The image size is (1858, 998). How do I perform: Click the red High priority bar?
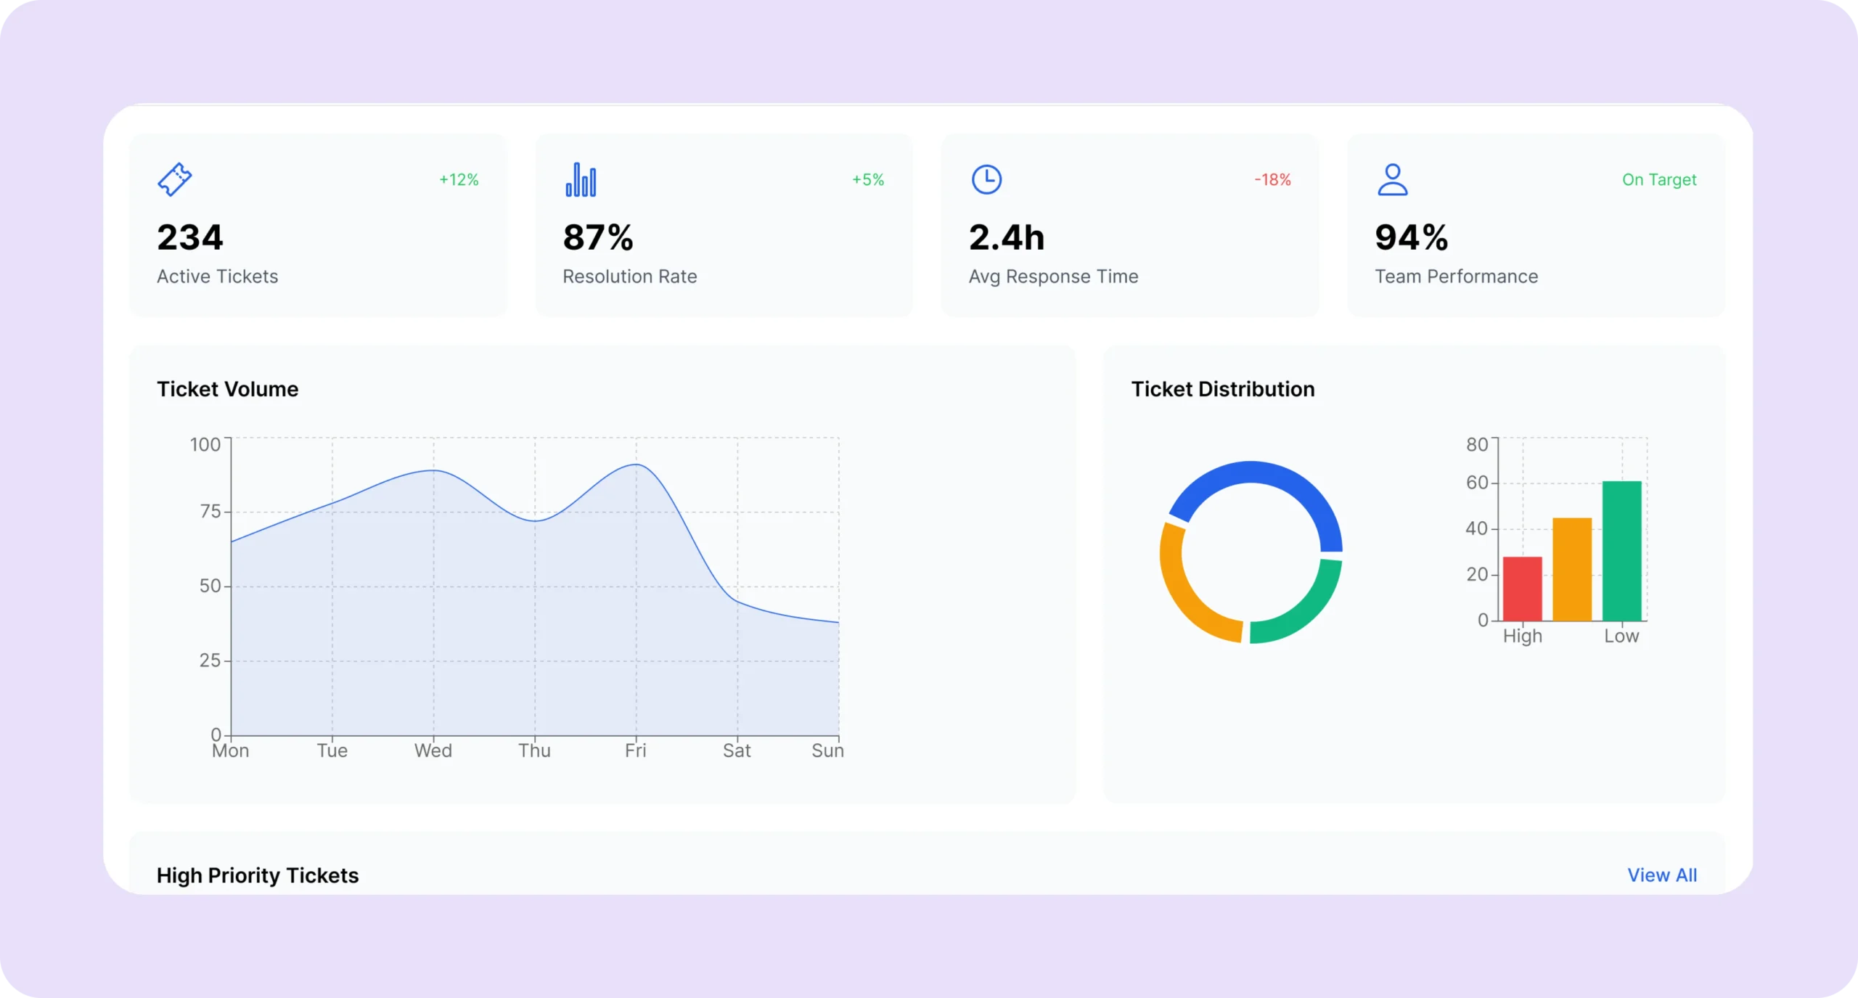[x=1522, y=589]
